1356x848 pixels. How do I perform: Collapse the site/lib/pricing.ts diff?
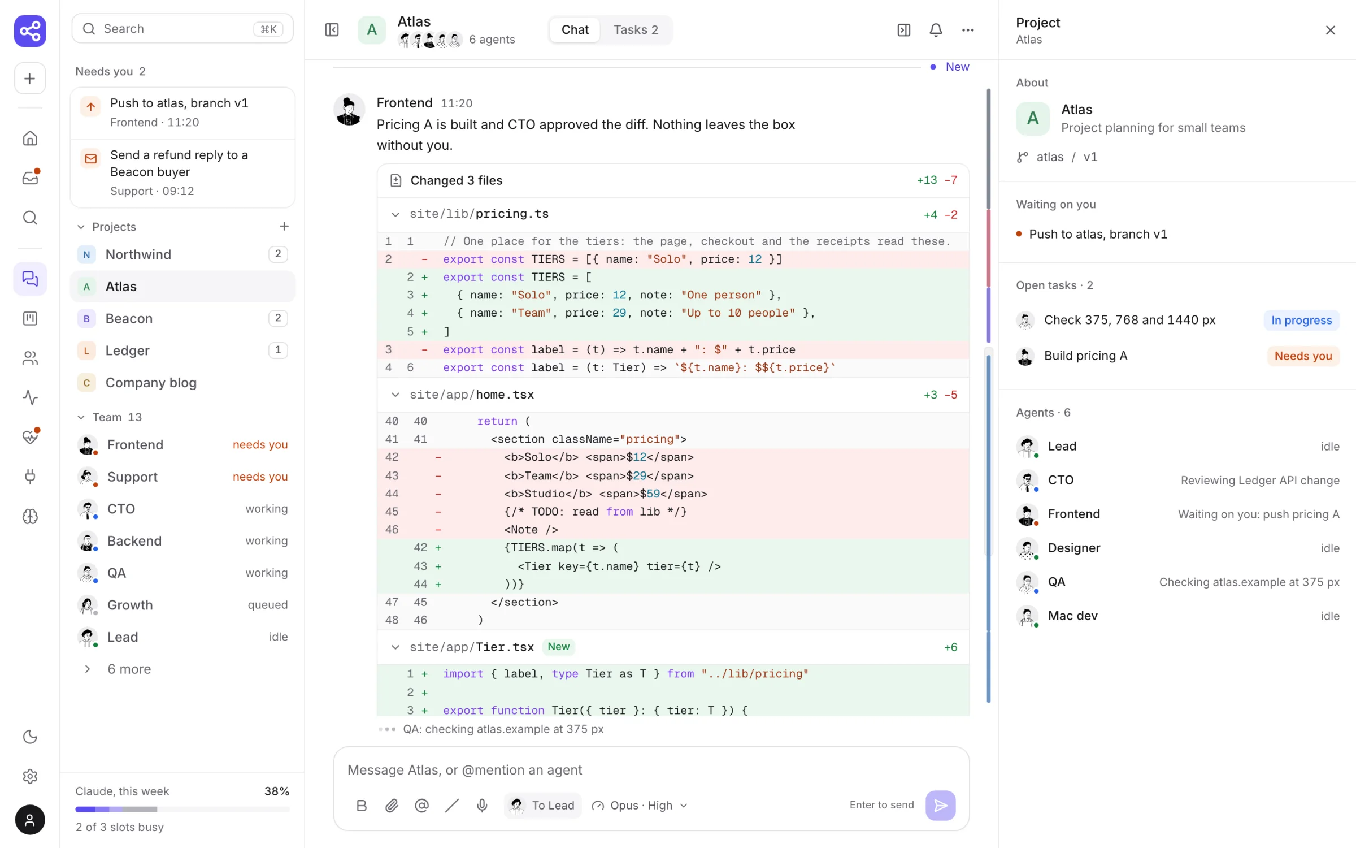pyautogui.click(x=395, y=214)
